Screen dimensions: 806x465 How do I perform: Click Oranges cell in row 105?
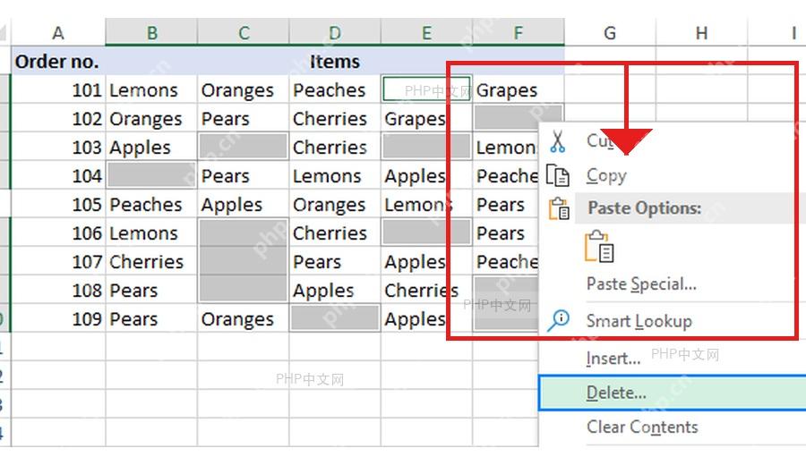pyautogui.click(x=335, y=205)
